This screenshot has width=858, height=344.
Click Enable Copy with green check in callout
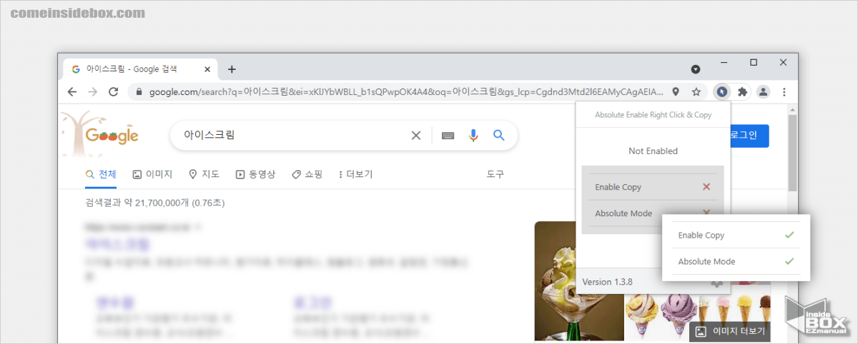[736, 235]
